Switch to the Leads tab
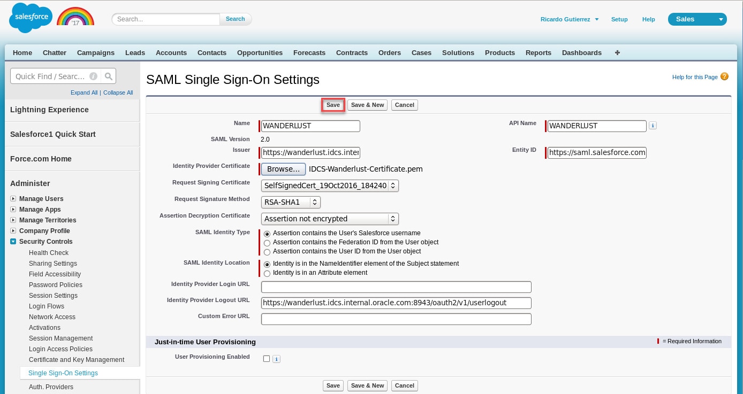This screenshot has height=394, width=743. pyautogui.click(x=135, y=52)
